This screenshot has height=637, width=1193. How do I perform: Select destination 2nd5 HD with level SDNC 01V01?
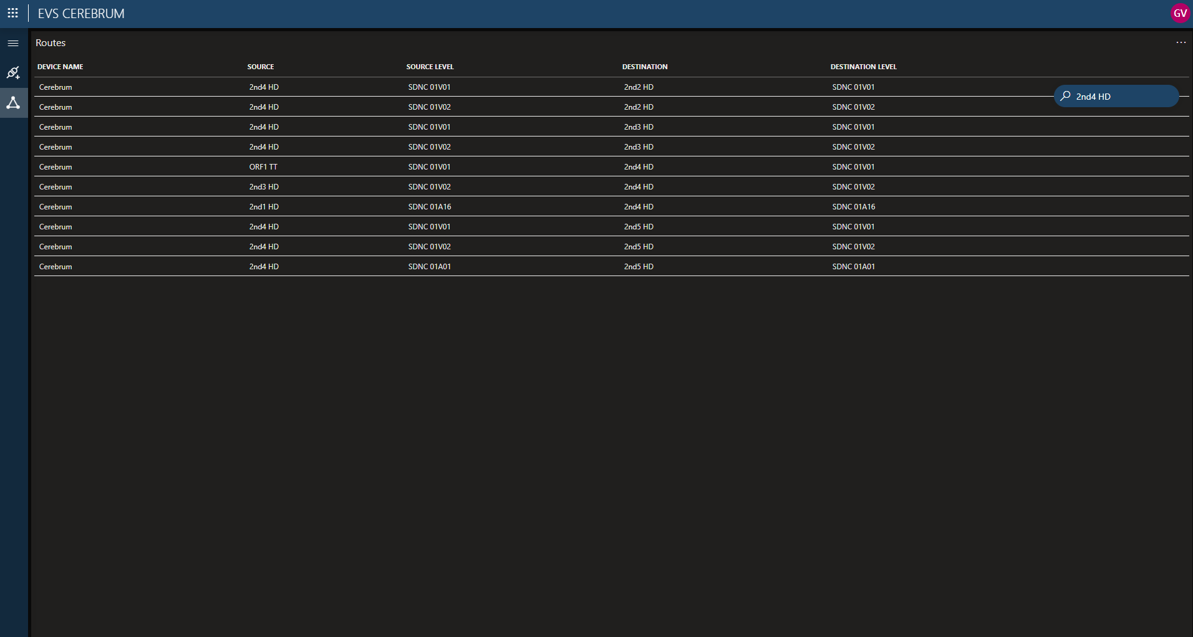(639, 227)
